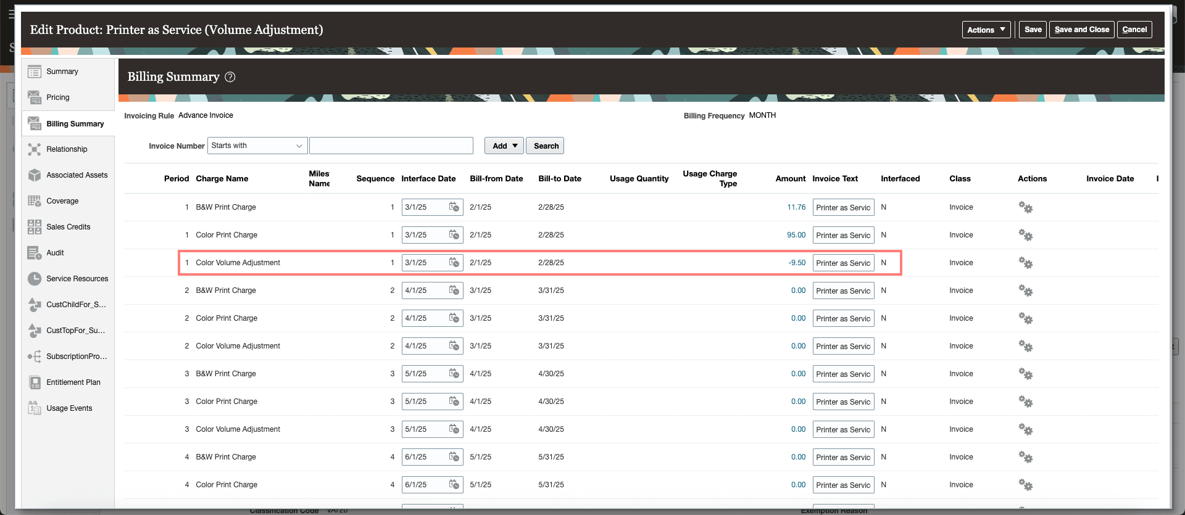Click the Coverage sidebar icon
1185x515 pixels.
[35, 201]
